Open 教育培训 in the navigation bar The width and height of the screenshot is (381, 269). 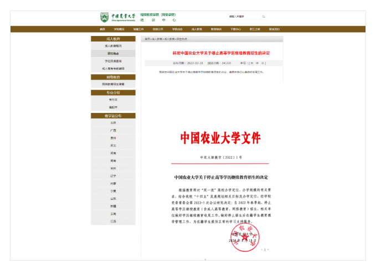click(216, 29)
